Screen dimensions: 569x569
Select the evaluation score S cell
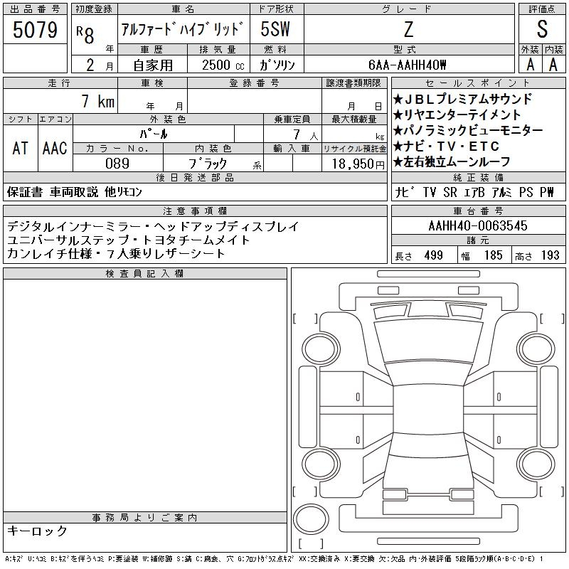[x=542, y=29]
